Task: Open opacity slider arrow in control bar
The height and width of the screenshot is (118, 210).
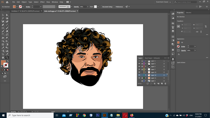Action: pyautogui.click(x=88, y=7)
